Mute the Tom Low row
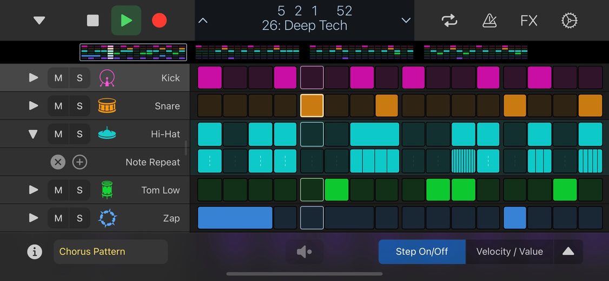This screenshot has height=281, width=609. (x=58, y=190)
